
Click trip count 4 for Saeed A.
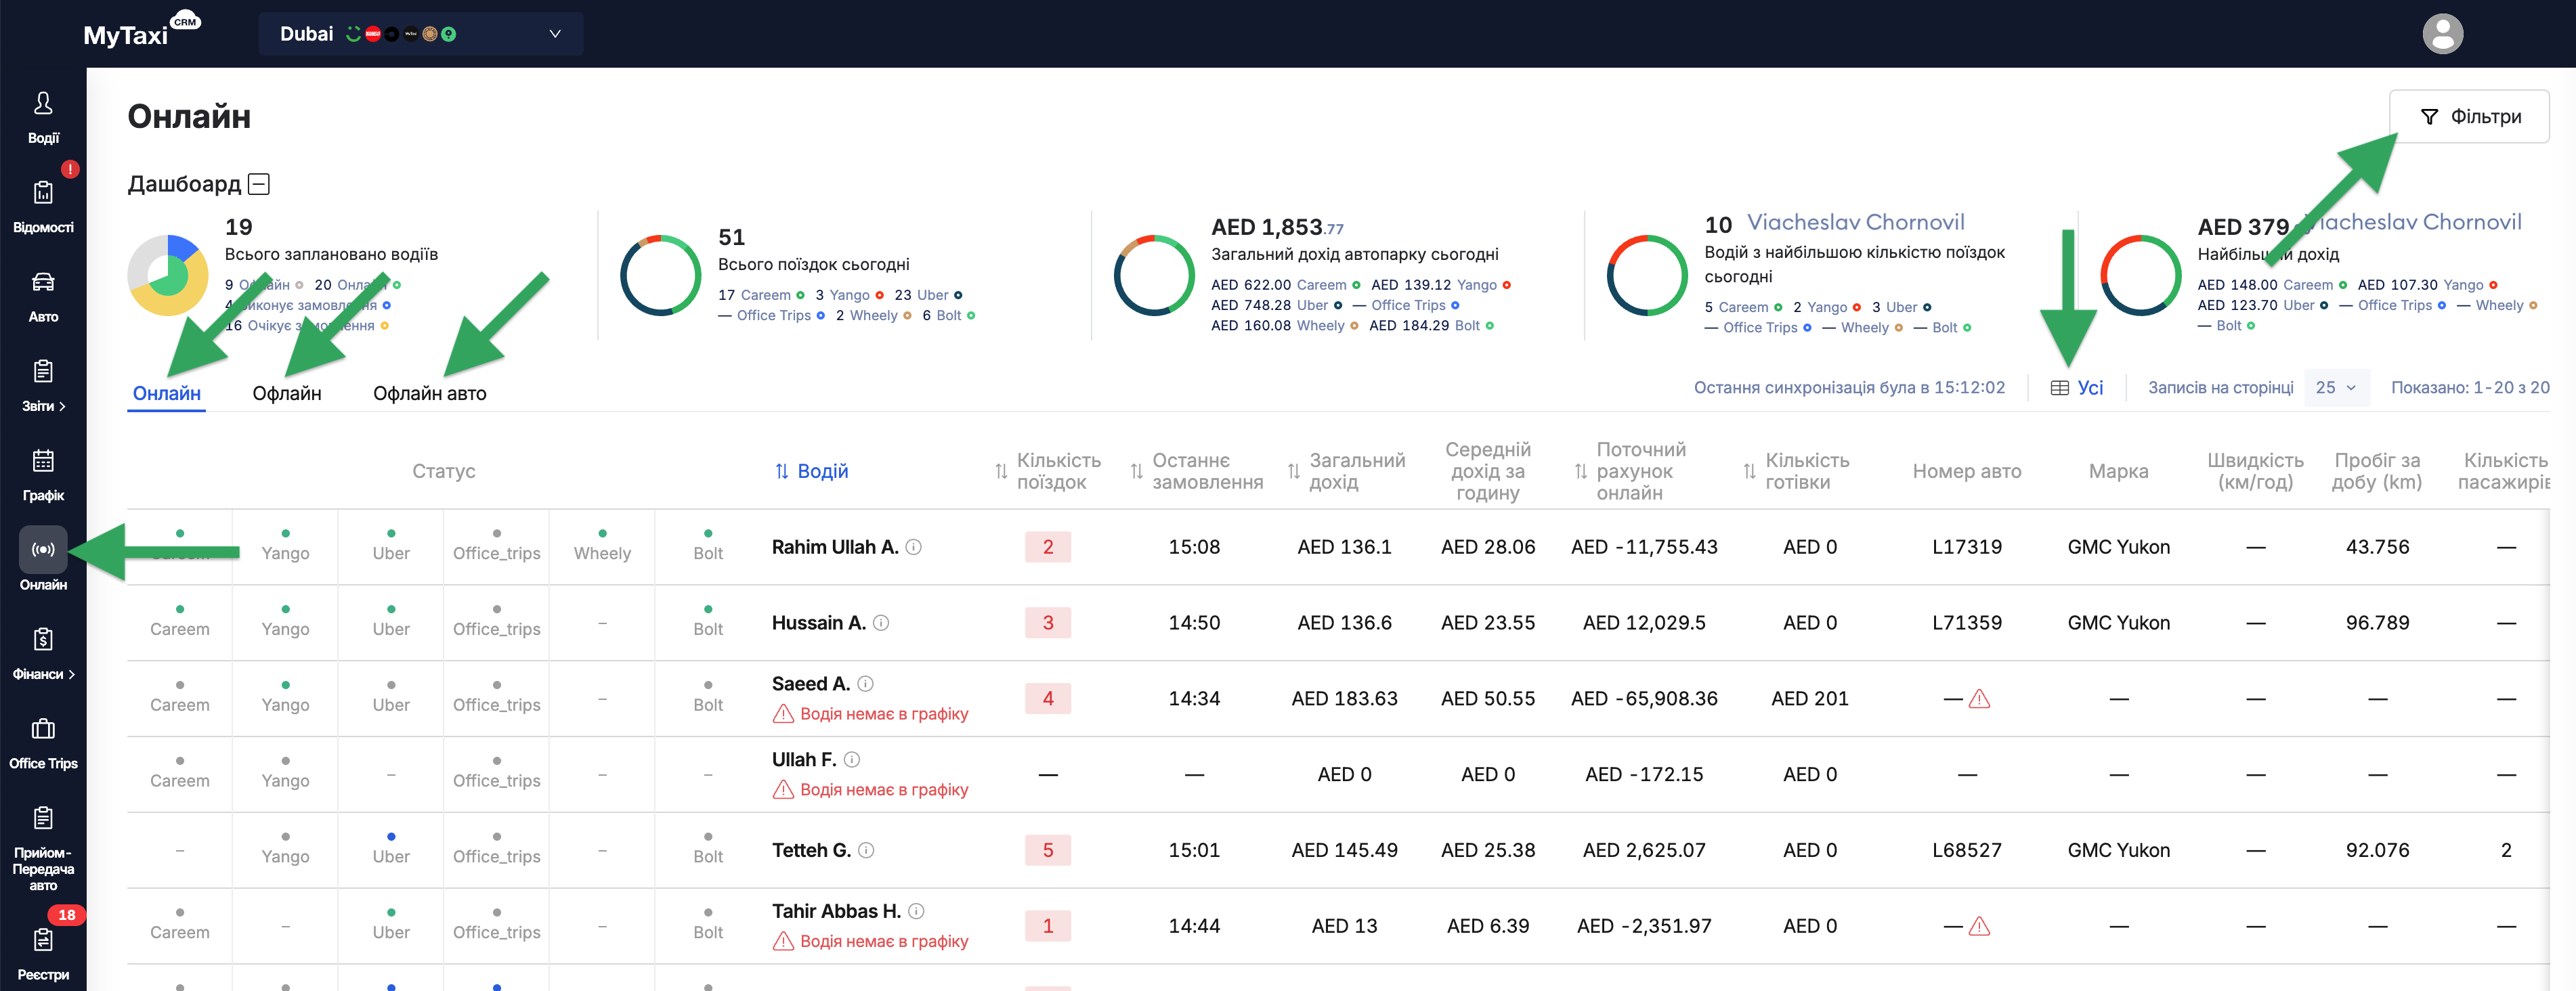pyautogui.click(x=1048, y=699)
